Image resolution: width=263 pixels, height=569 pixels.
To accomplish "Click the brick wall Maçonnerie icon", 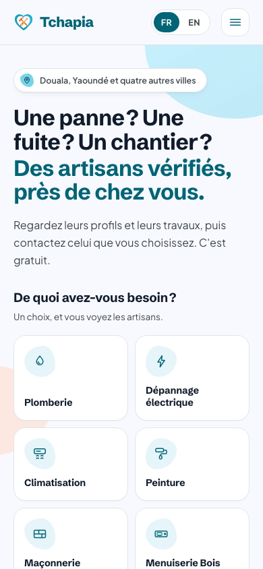I will (40, 534).
